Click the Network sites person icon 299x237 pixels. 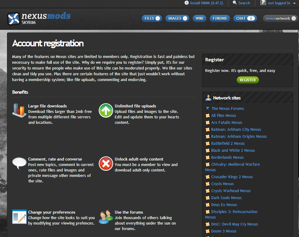click(x=208, y=98)
